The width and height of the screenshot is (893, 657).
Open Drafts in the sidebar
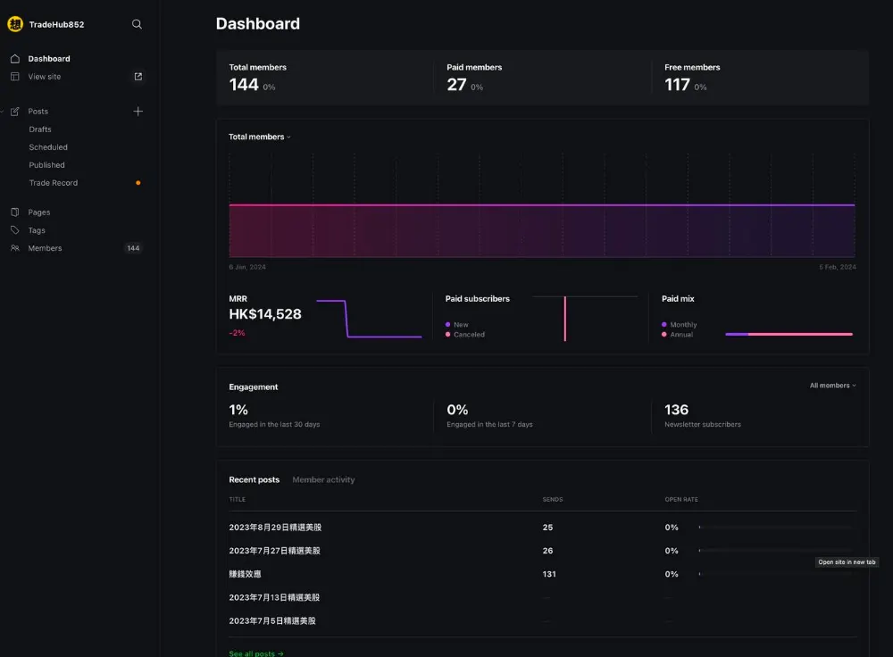(x=40, y=129)
